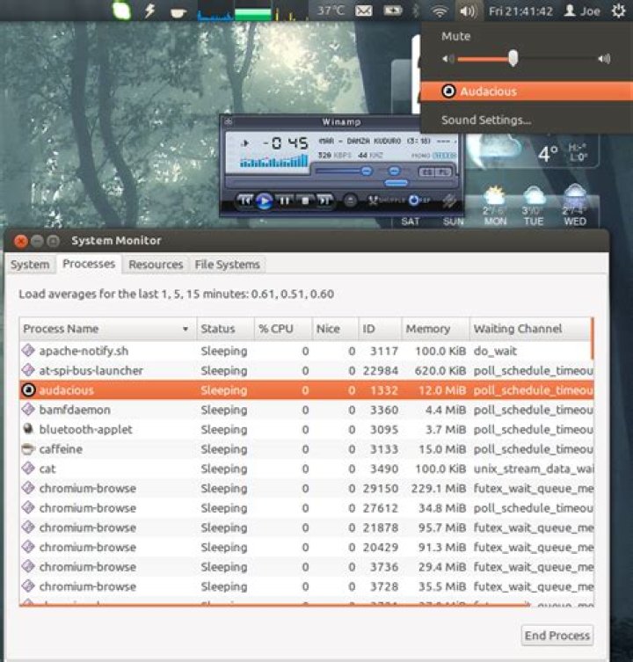Screen dimensions: 633x662
Task: Click the low-volume speaker icon beside the slider
Action: (x=447, y=59)
